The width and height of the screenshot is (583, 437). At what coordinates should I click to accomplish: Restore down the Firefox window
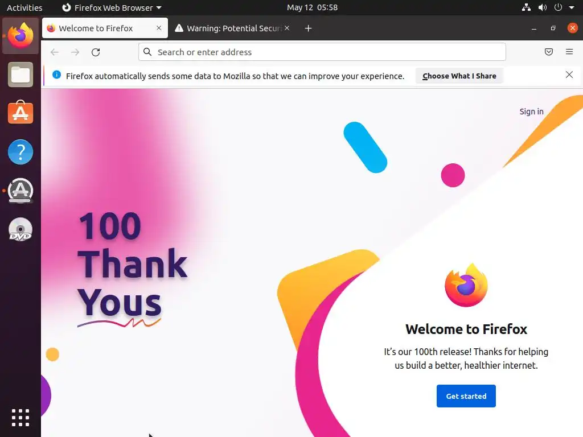[x=553, y=28]
